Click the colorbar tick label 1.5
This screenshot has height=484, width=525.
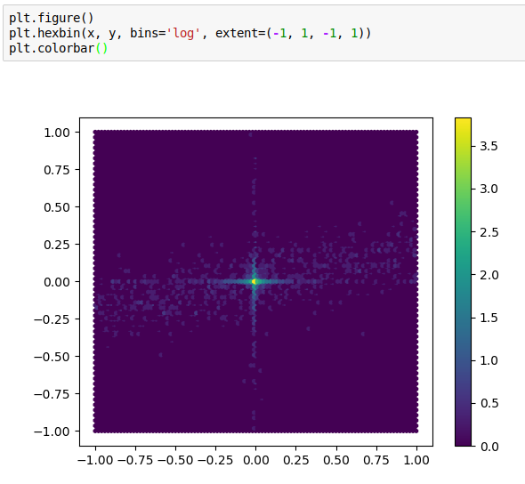tap(489, 318)
